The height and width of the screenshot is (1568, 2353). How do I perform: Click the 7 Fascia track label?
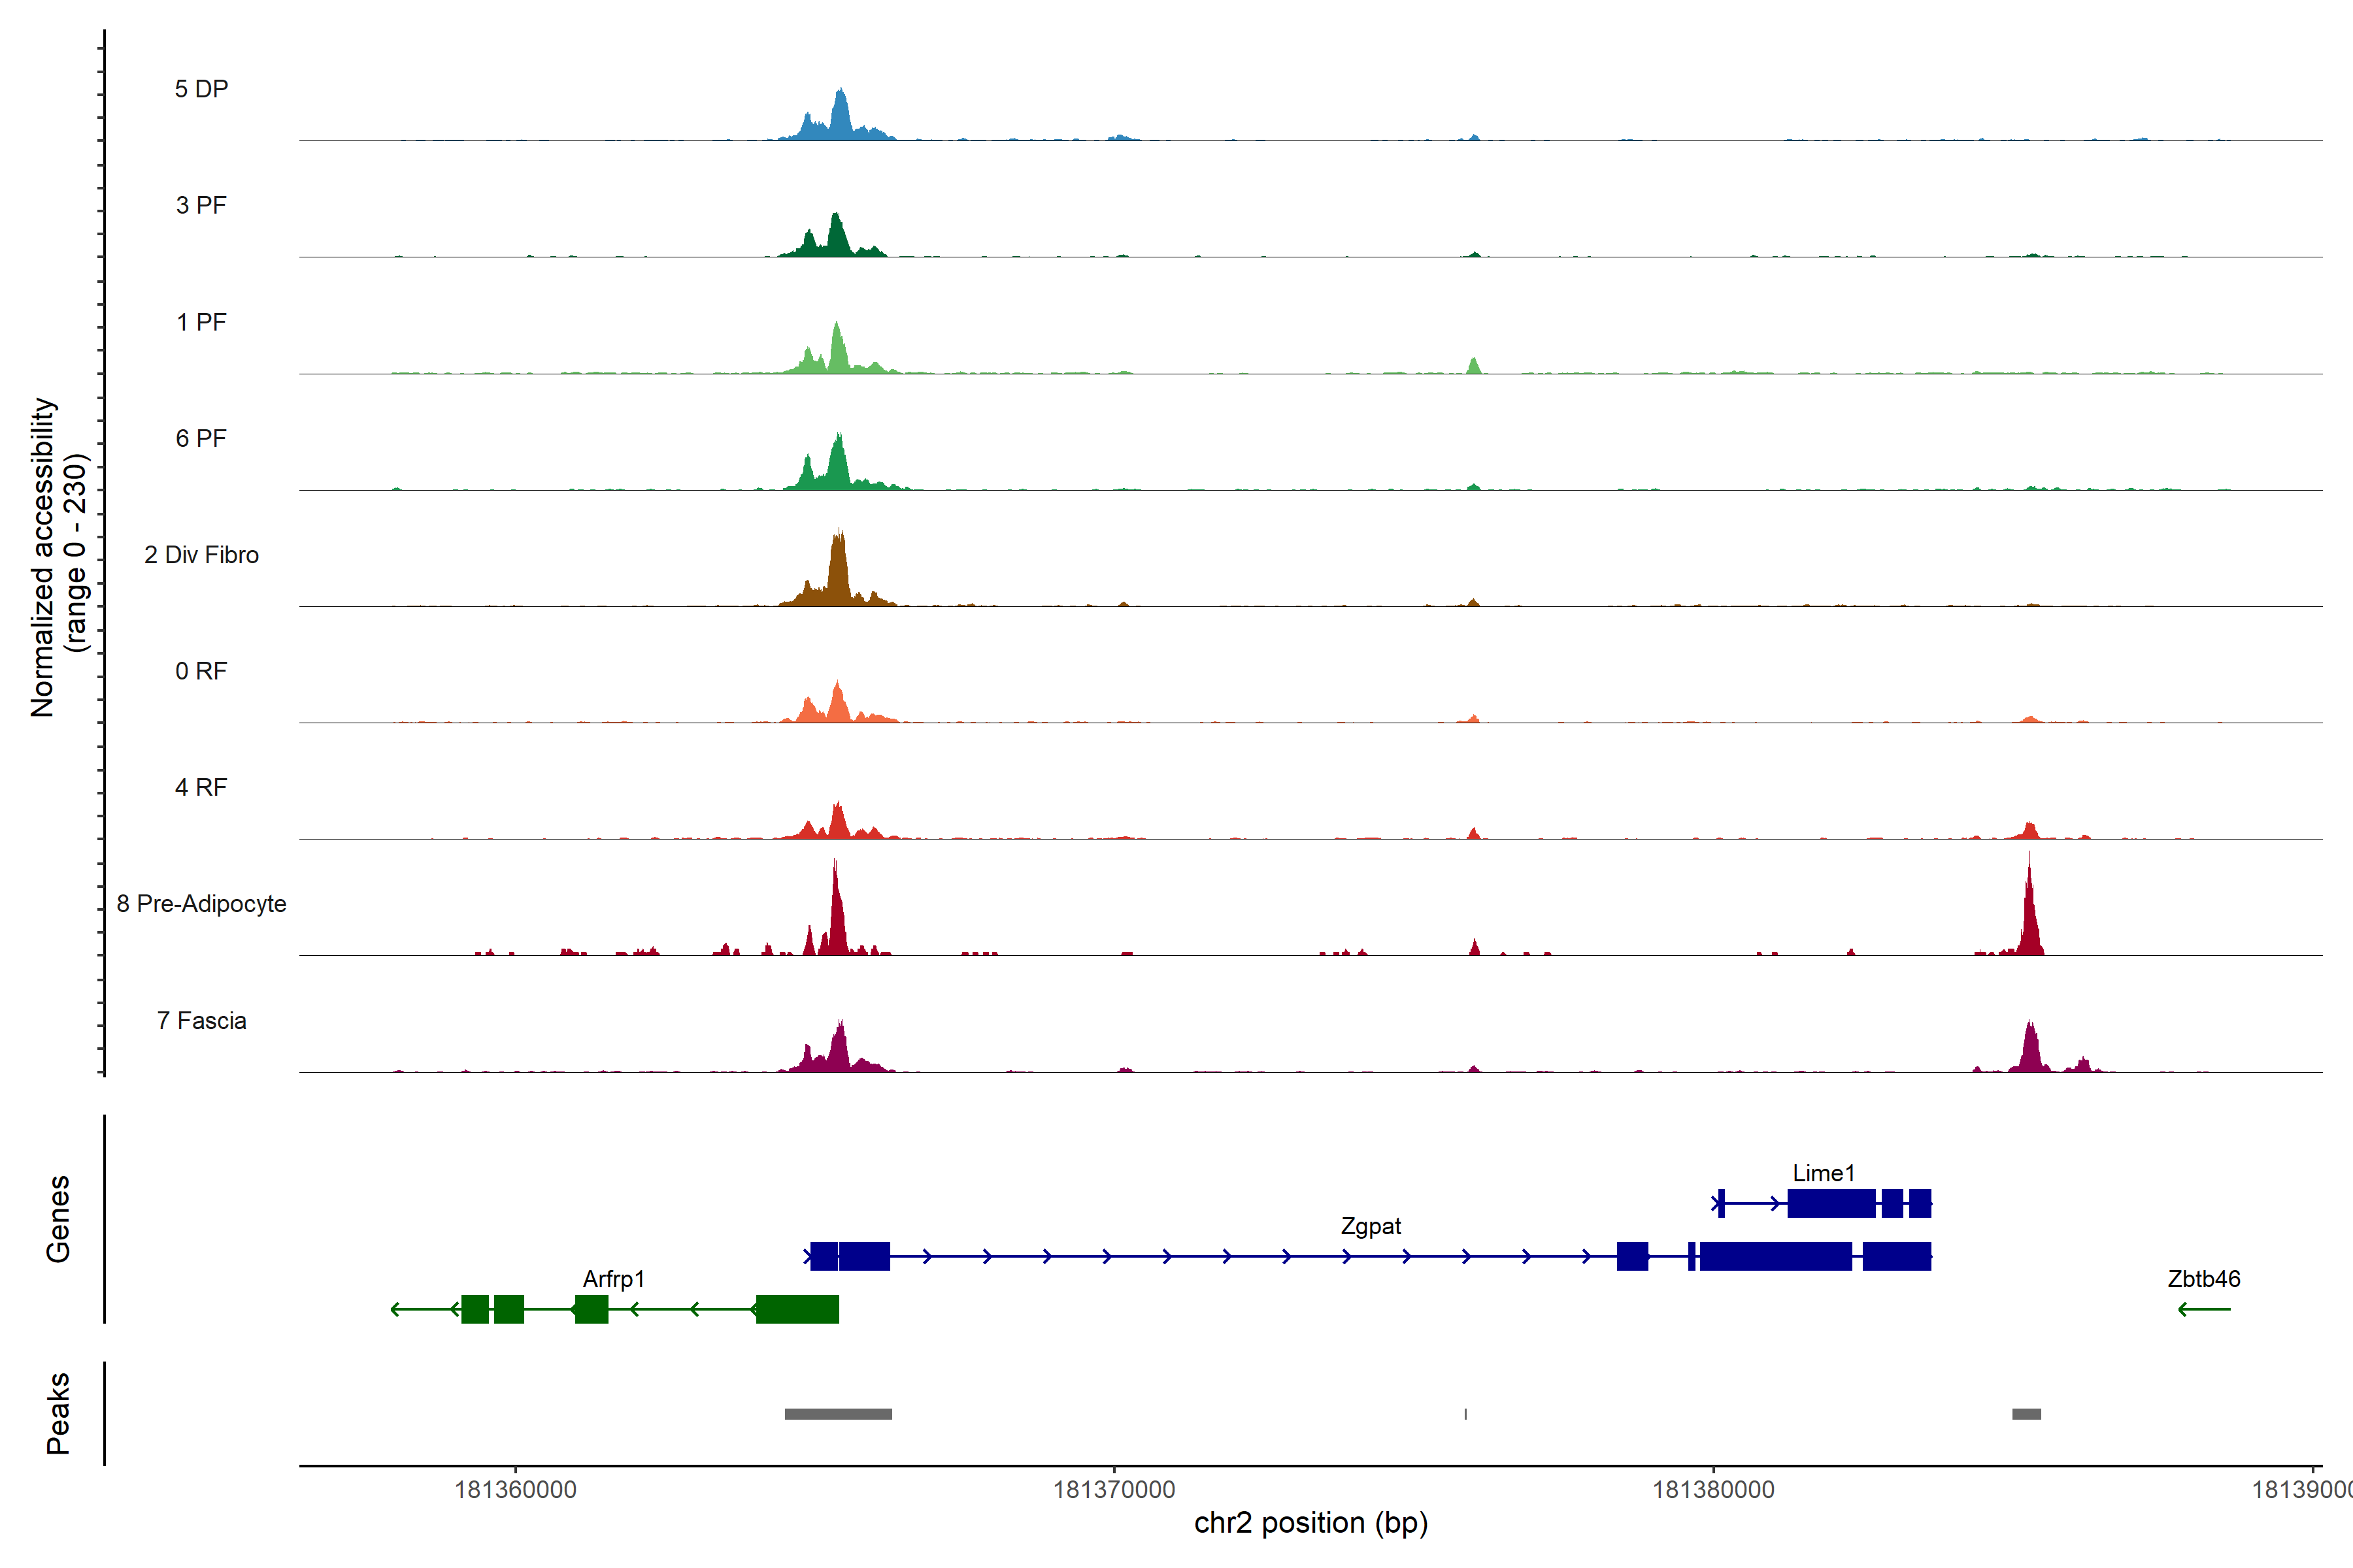click(x=201, y=1021)
